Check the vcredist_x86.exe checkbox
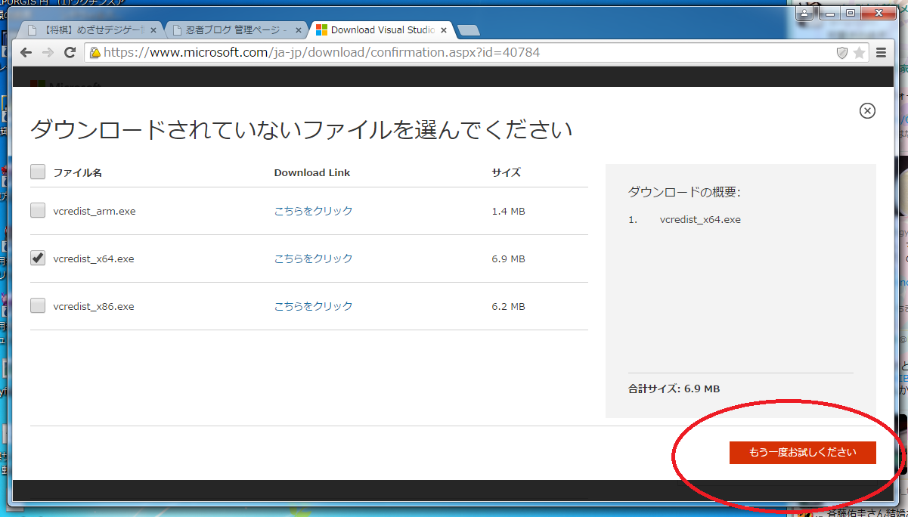The height and width of the screenshot is (517, 908). (38, 306)
